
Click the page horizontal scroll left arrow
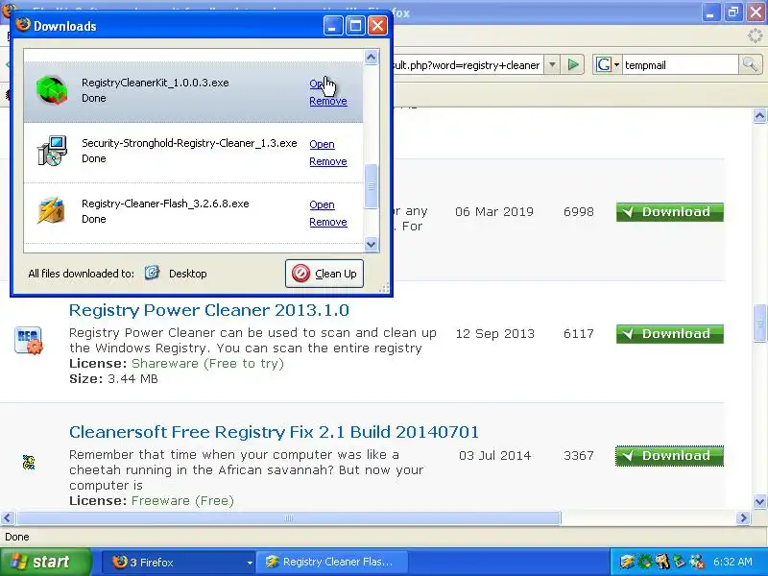[x=8, y=517]
